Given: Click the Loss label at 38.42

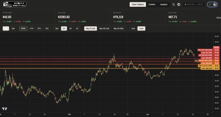Looking at the screenshot, I should pos(207,69).
